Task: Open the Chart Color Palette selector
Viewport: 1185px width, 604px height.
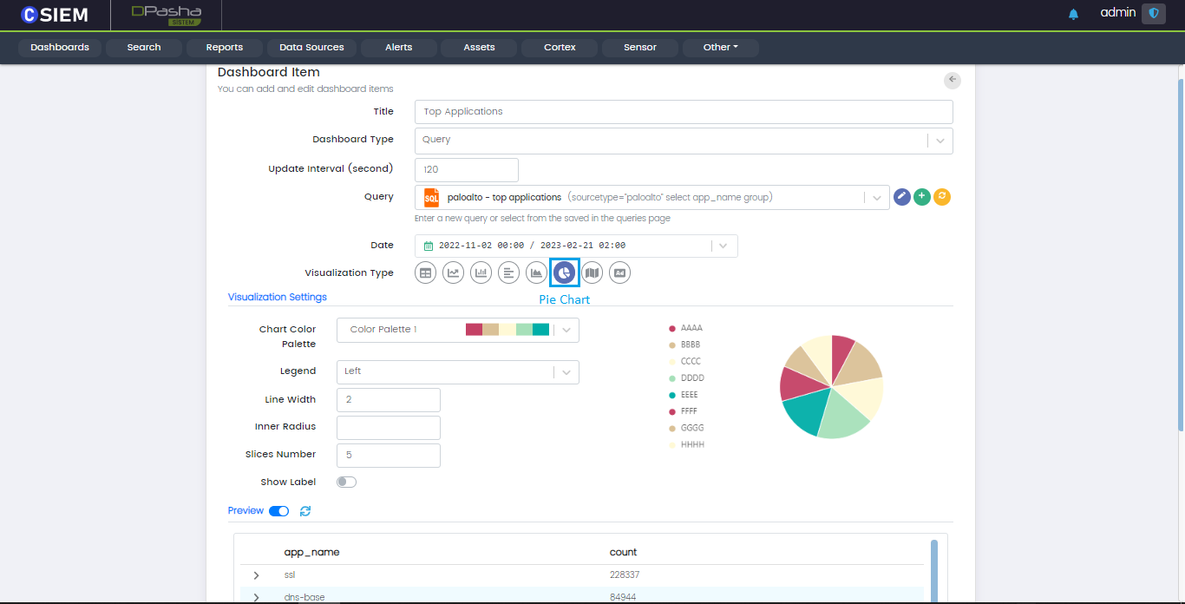Action: click(457, 330)
